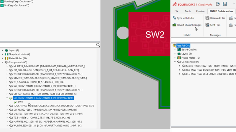This screenshot has height=132, width=236.
Task: Click the red SW2 component in the board view
Action: point(149,34)
